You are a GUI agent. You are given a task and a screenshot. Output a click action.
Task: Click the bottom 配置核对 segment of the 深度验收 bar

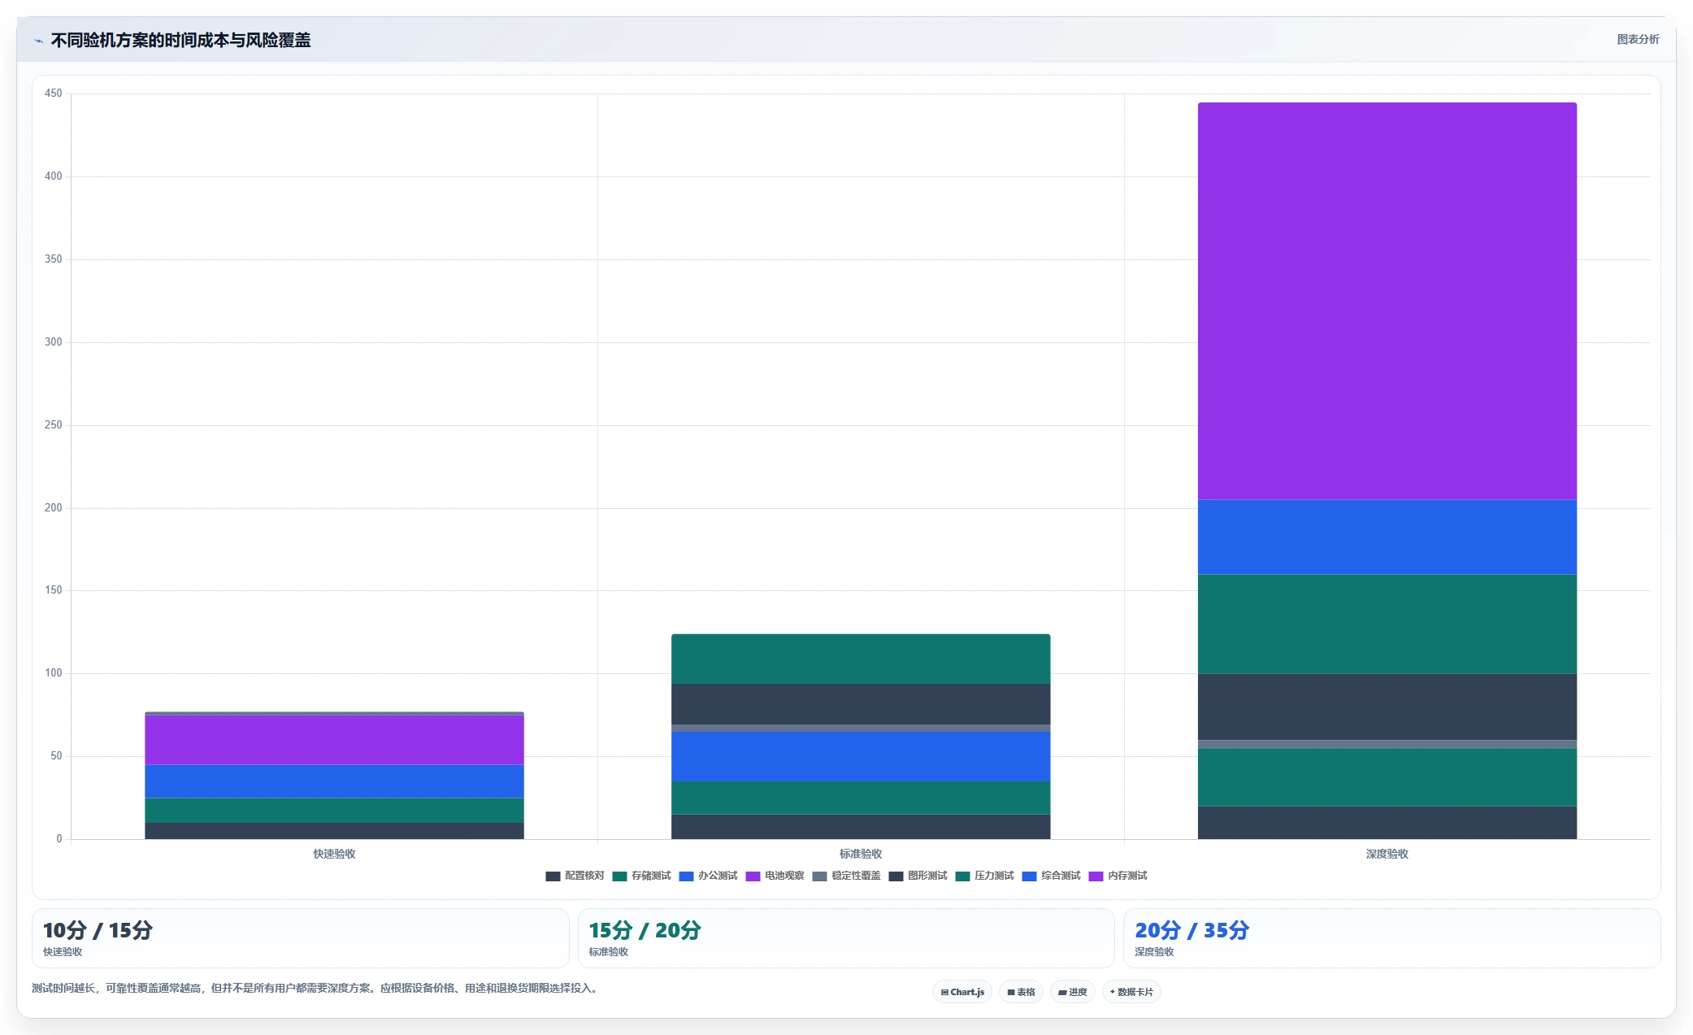tap(1387, 823)
